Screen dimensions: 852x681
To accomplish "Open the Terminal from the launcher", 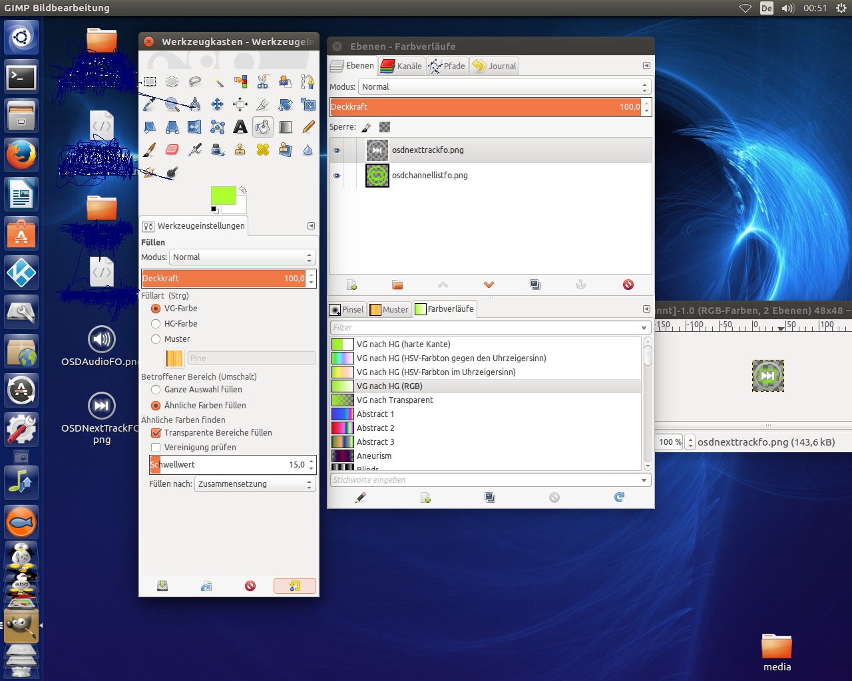I will click(21, 77).
